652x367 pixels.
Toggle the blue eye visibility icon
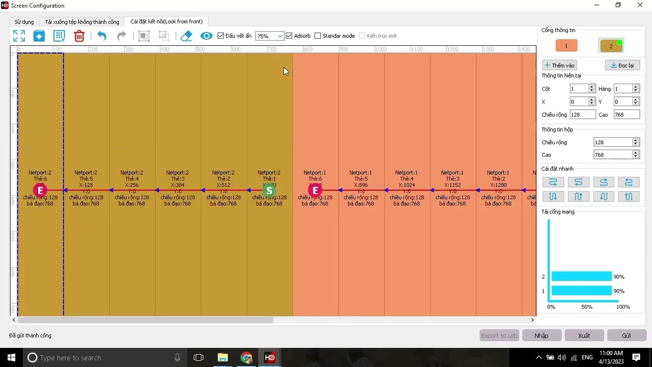coord(206,36)
